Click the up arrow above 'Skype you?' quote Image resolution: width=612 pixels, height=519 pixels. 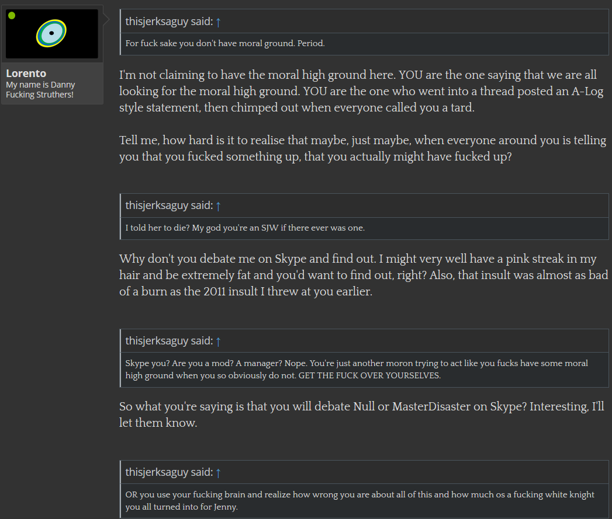pyautogui.click(x=218, y=342)
